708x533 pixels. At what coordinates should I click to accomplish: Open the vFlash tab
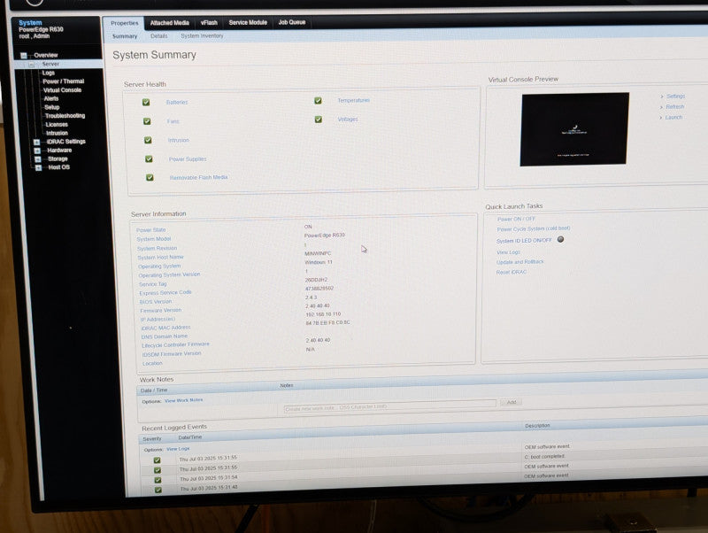(209, 23)
